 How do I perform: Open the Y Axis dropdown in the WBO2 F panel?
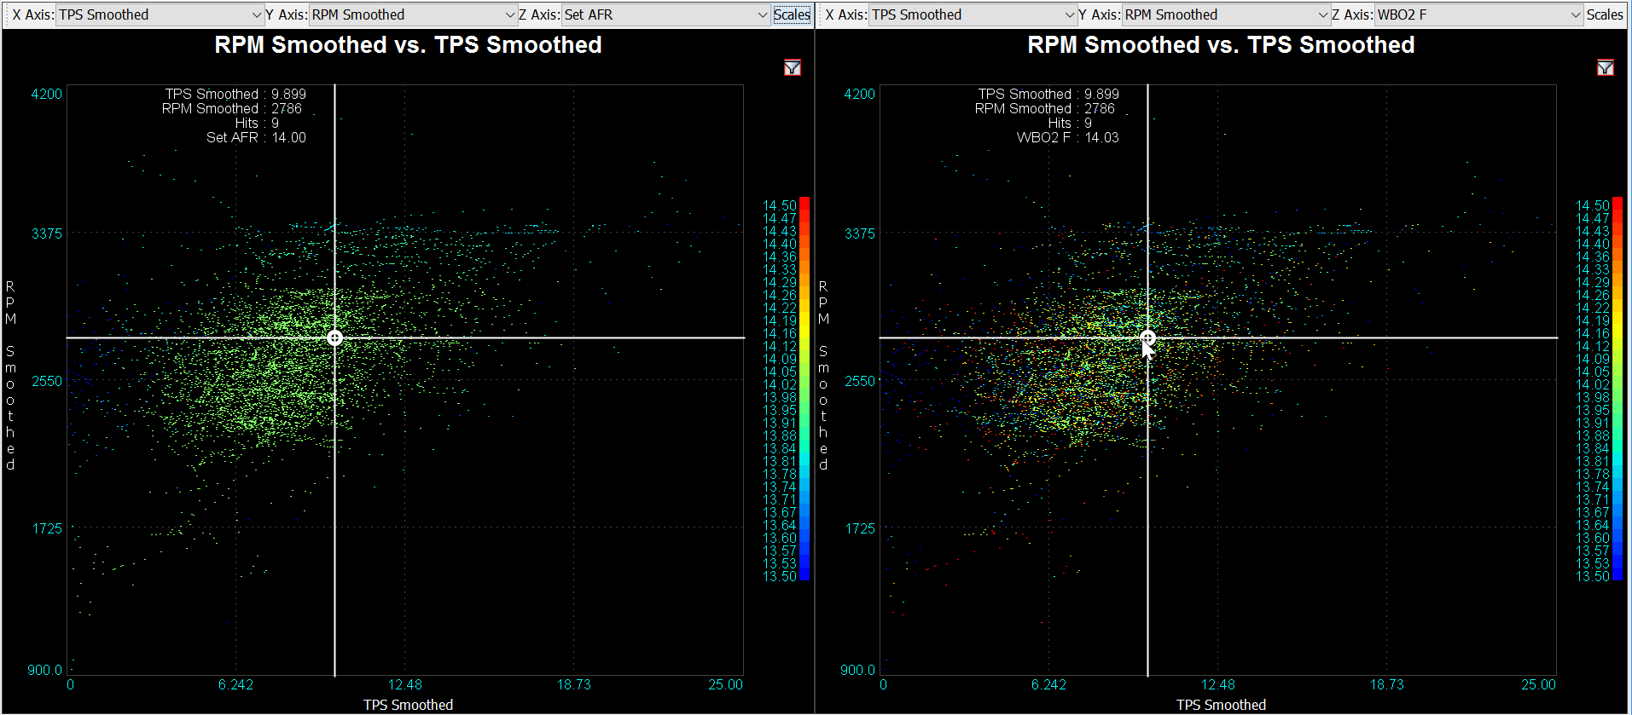coord(1226,14)
